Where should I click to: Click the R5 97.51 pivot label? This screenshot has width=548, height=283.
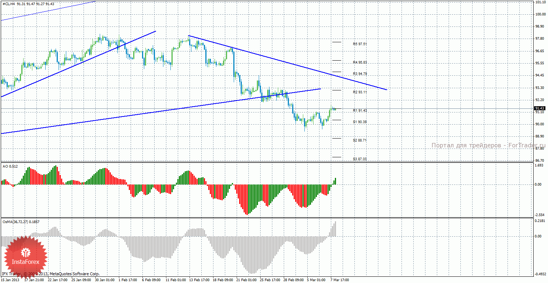(360, 44)
